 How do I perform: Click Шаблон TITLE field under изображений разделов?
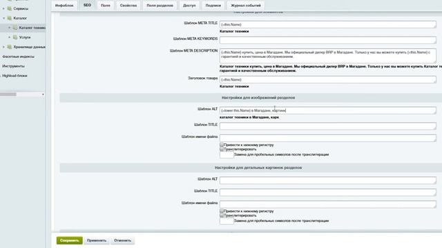[x=328, y=126]
